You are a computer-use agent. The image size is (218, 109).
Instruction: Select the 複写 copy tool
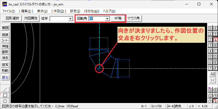[x=5, y=65]
